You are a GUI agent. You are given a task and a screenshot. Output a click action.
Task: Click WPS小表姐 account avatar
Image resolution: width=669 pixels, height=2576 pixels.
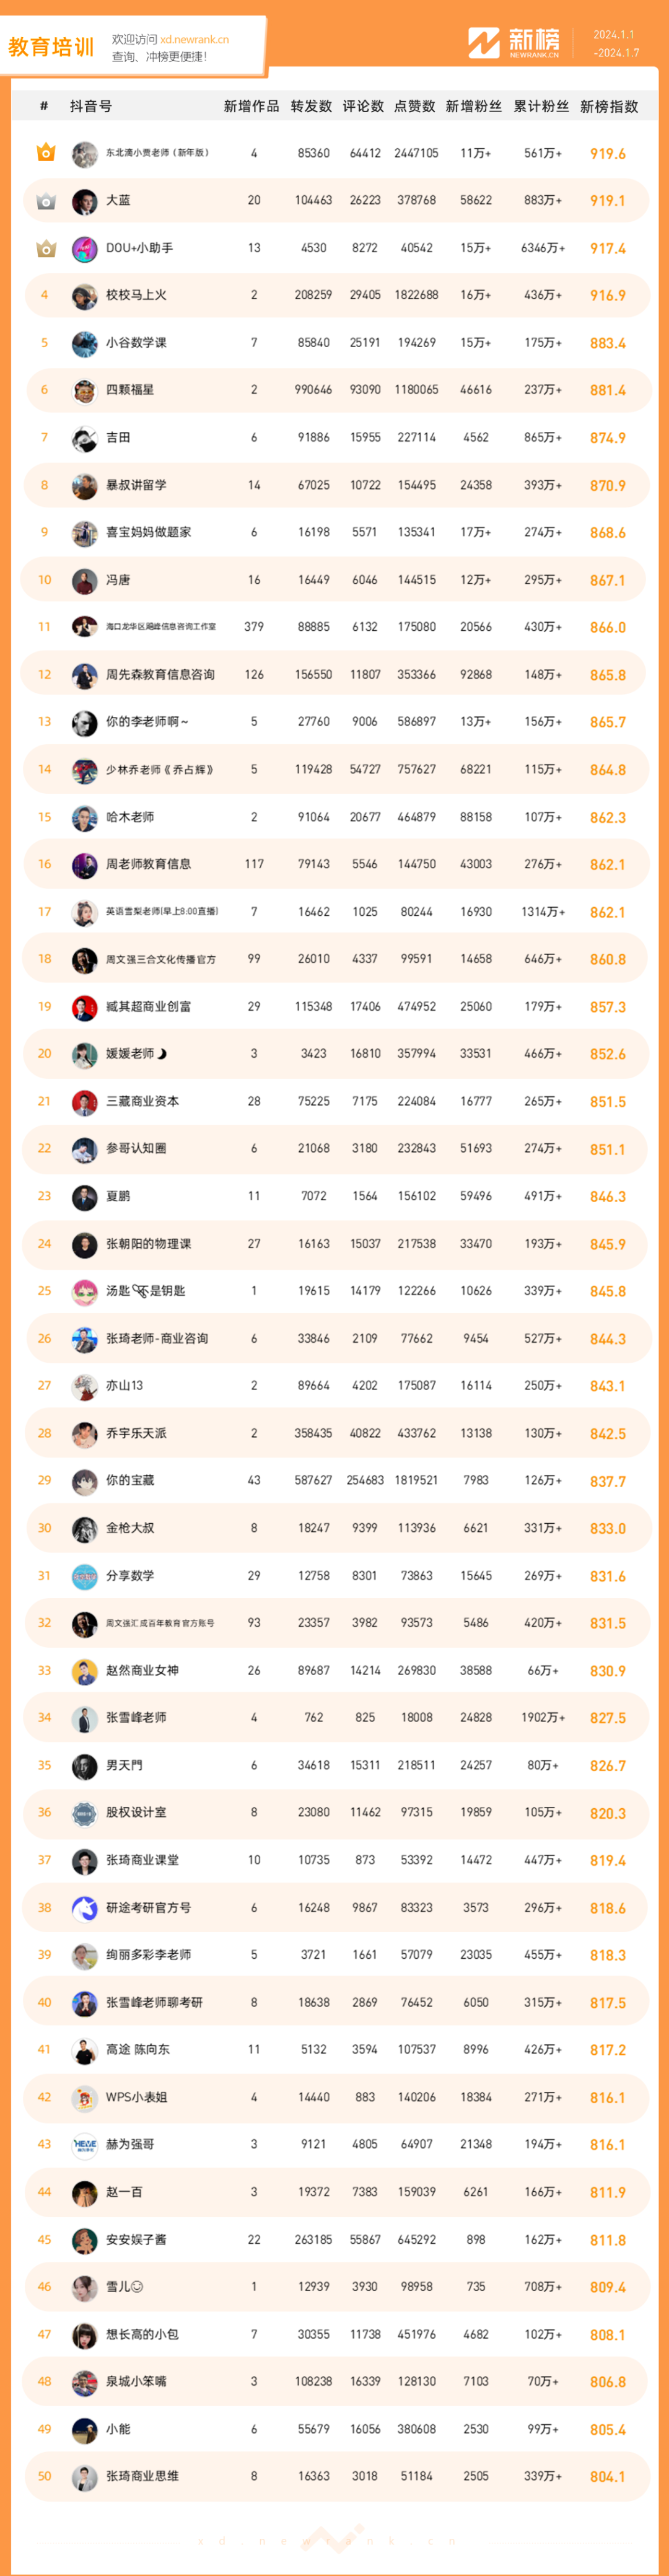coord(84,2097)
